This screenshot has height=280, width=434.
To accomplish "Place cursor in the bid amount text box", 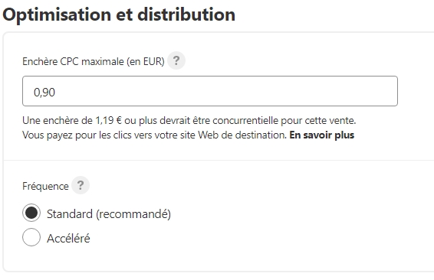I will click(210, 91).
